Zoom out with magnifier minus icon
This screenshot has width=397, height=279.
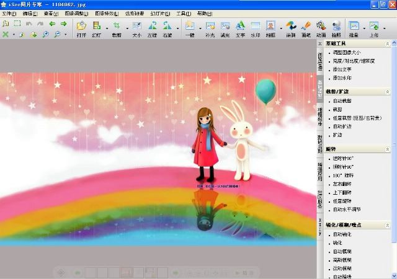pyautogui.click(x=57, y=35)
